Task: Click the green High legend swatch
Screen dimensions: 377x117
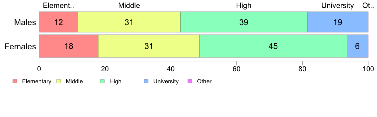Action: pos(102,81)
